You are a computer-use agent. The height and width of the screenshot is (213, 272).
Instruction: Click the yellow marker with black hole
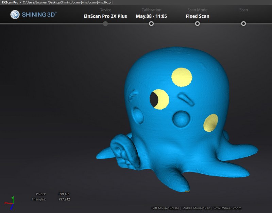(x=160, y=99)
